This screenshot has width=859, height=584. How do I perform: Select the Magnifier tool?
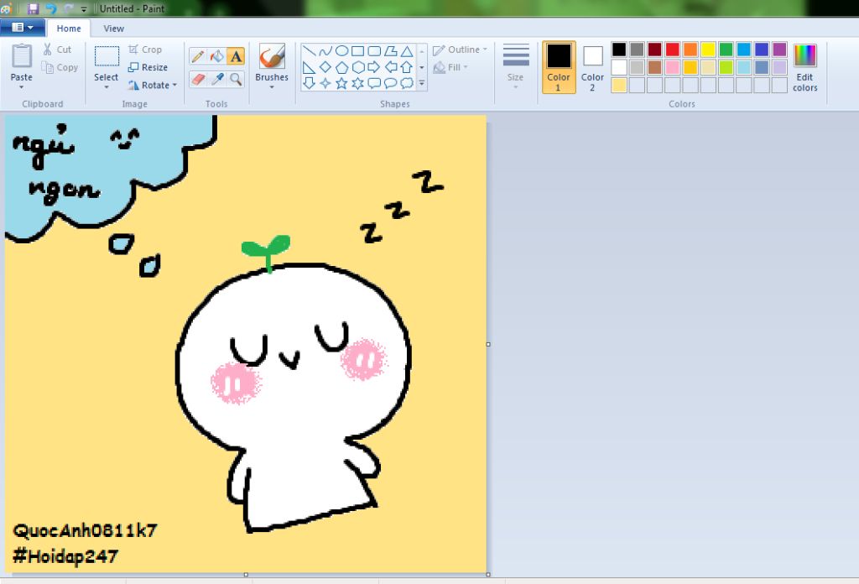[x=236, y=80]
